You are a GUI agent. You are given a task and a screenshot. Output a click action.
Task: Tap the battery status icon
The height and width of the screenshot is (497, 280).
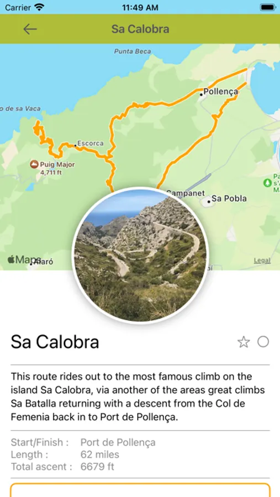(268, 7)
